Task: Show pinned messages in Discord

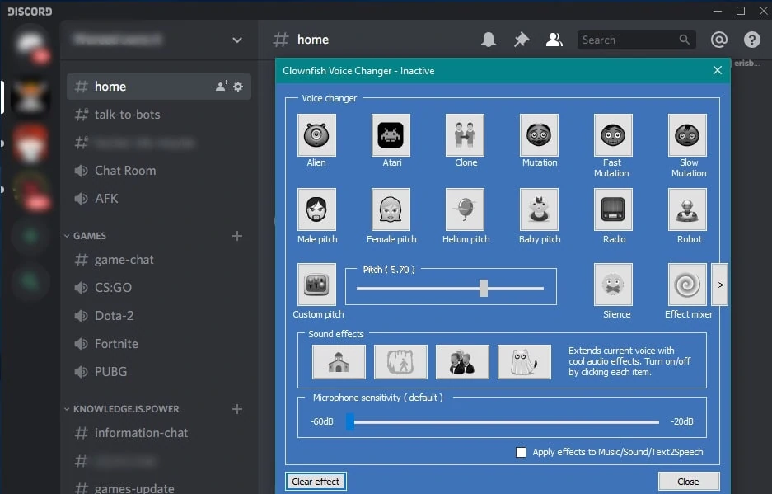Action: [x=522, y=40]
